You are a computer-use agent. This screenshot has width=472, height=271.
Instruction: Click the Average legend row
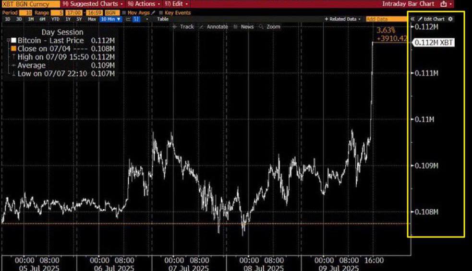pyautogui.click(x=62, y=65)
